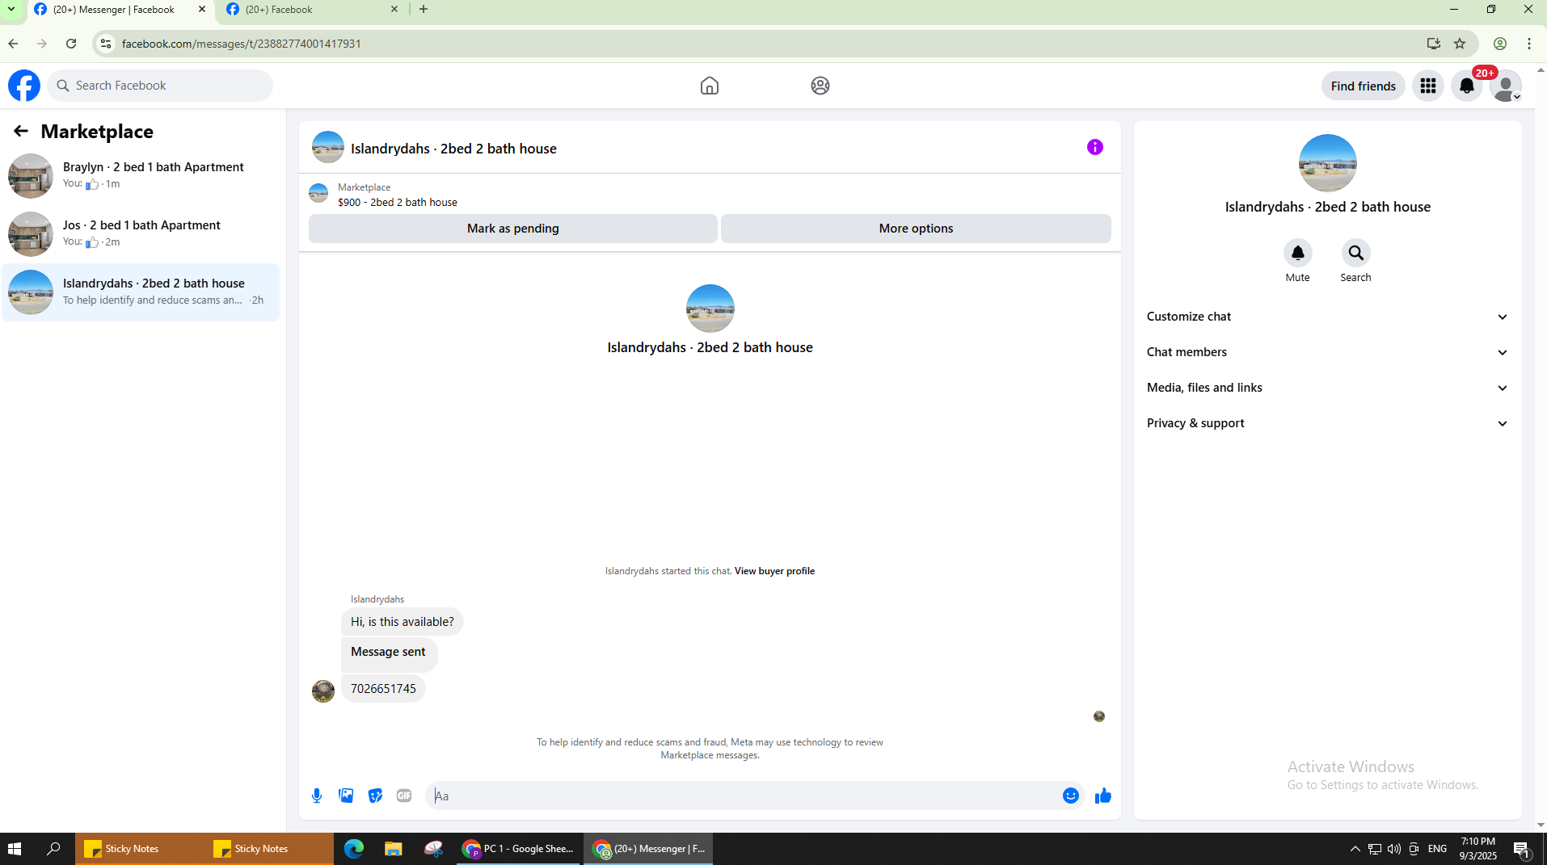
Task: Switch to the second Facebook browser tab
Action: 313,10
